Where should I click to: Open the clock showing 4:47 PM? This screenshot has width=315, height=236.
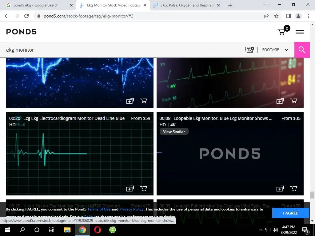click(x=289, y=230)
